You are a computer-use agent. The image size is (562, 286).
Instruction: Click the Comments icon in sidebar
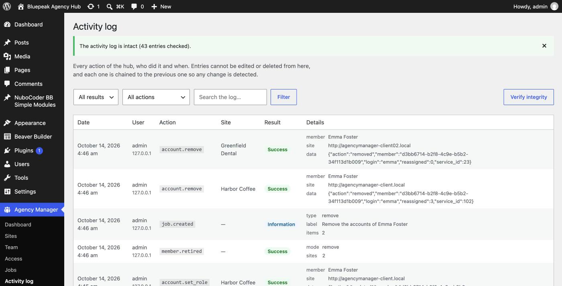[7, 84]
